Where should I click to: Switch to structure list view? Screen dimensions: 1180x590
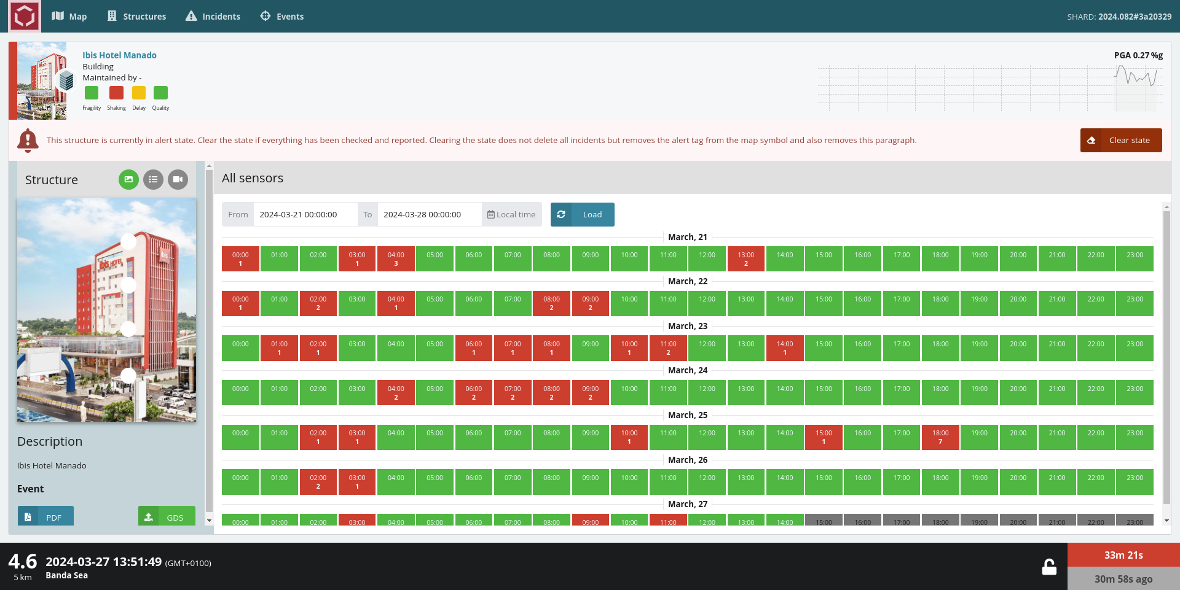(x=153, y=179)
